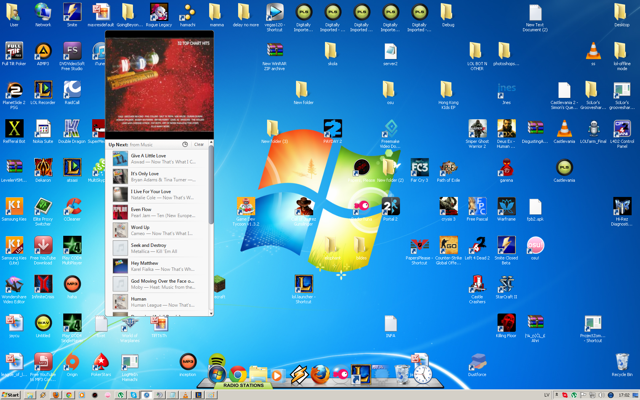The image size is (640, 400).
Task: Click the Clear button in Up Next
Action: [199, 144]
